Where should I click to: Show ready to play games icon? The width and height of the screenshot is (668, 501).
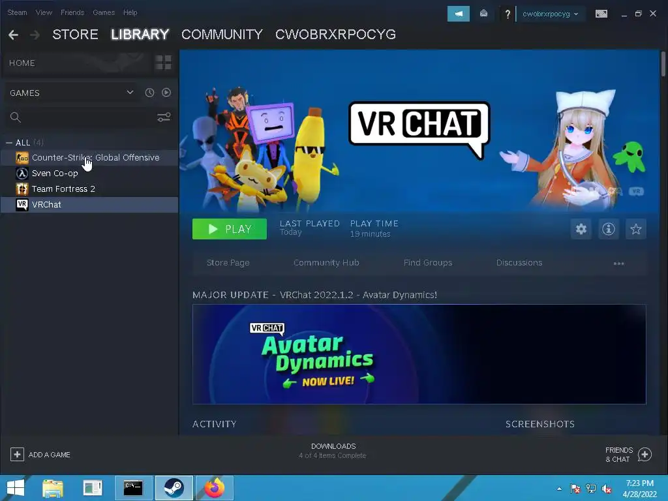[x=166, y=93]
